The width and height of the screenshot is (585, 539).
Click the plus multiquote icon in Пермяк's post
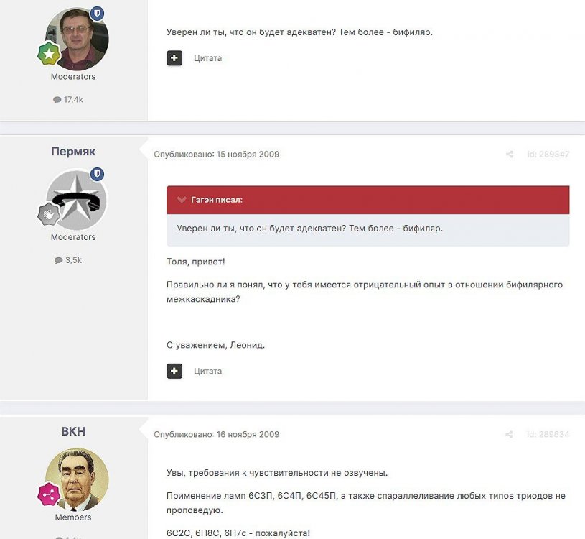point(174,371)
